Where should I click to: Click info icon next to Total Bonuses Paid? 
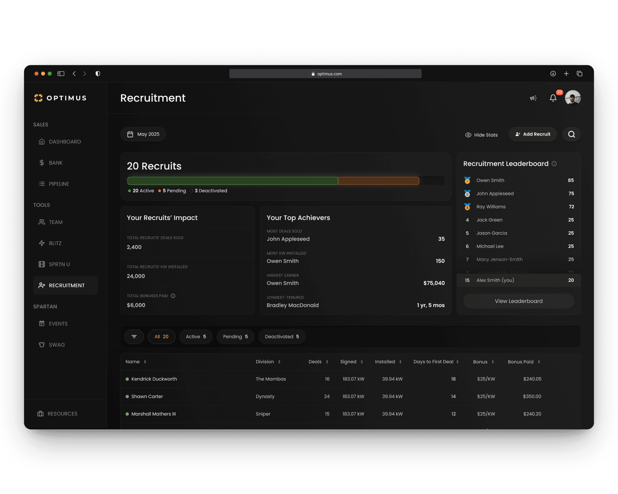click(x=173, y=296)
